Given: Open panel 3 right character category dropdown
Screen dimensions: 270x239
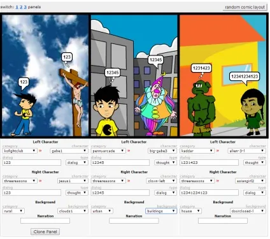Looking at the screenshot, I should [x=197, y=181].
